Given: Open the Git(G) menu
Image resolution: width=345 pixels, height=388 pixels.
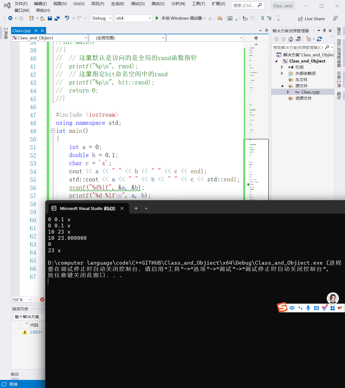Looking at the screenshot, I should [x=79, y=4].
